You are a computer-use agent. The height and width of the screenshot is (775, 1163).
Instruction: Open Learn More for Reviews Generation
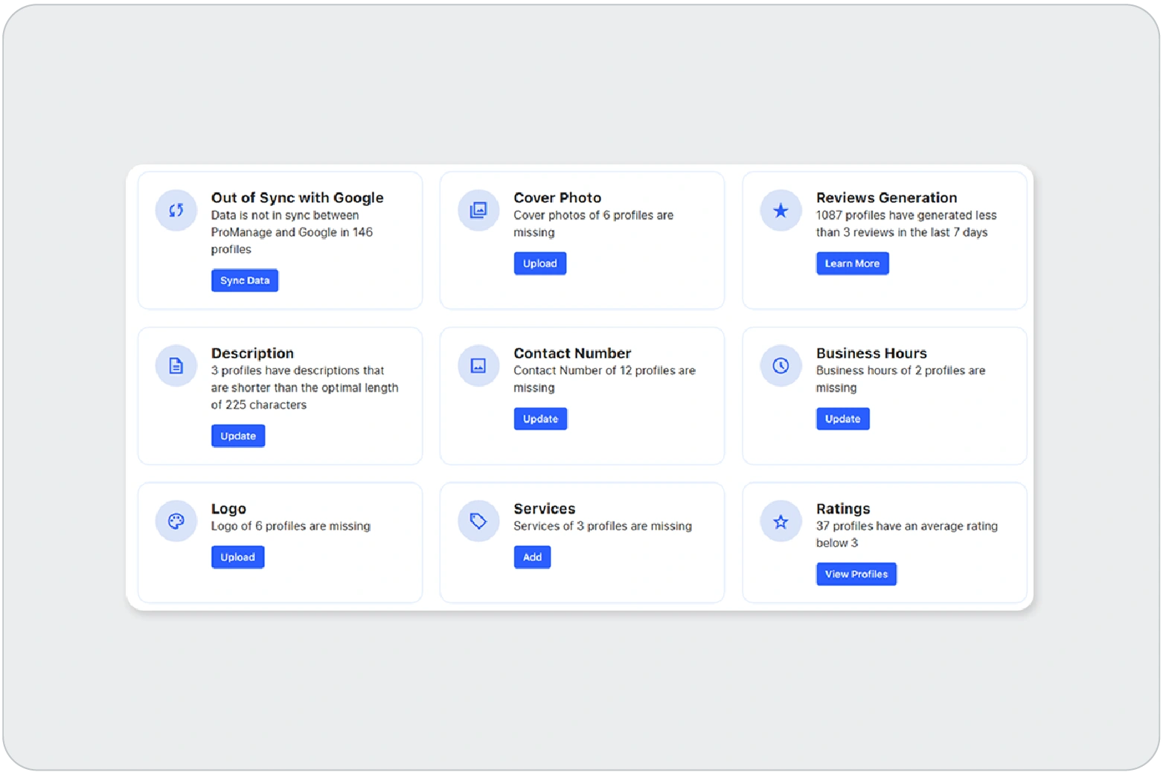[x=852, y=263]
